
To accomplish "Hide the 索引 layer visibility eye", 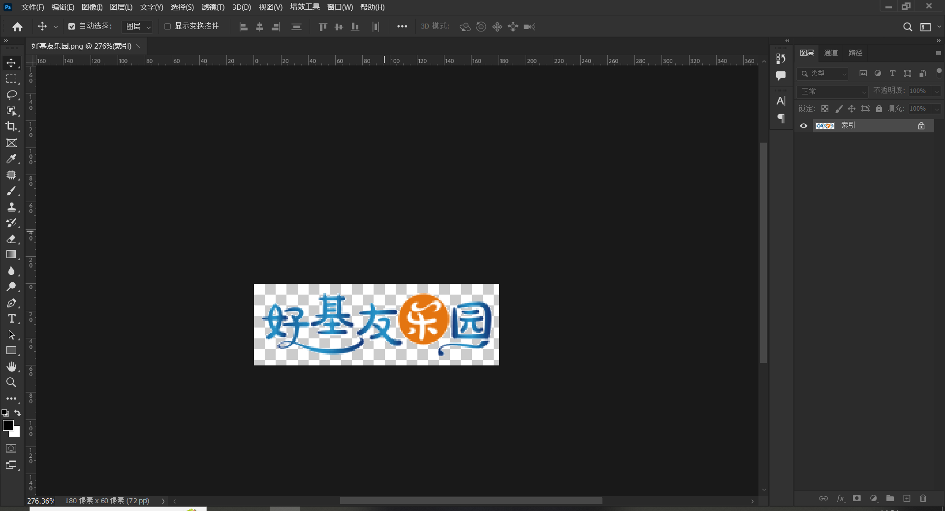I will point(803,125).
